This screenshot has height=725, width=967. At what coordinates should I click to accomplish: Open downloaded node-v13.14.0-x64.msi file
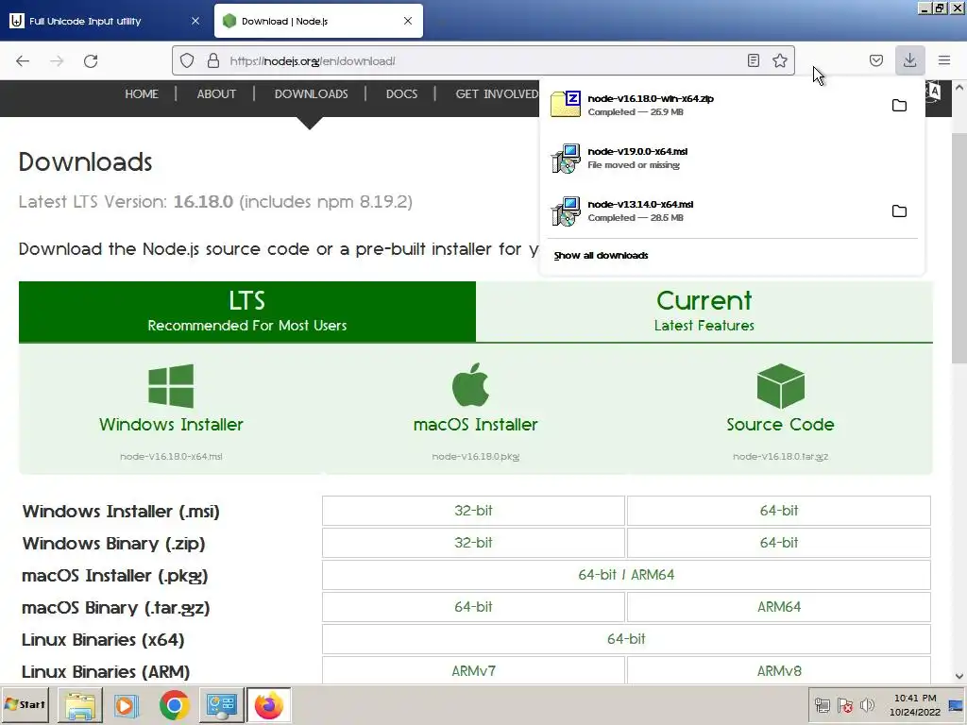click(x=709, y=211)
